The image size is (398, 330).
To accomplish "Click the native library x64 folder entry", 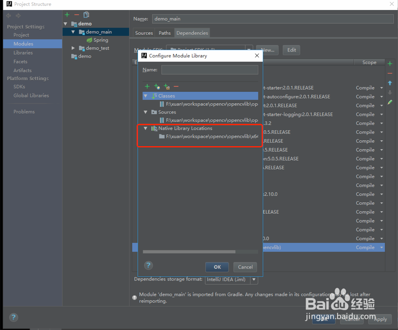I will tap(208, 137).
